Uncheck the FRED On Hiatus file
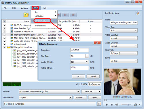The image size is (144, 109). 4,25
